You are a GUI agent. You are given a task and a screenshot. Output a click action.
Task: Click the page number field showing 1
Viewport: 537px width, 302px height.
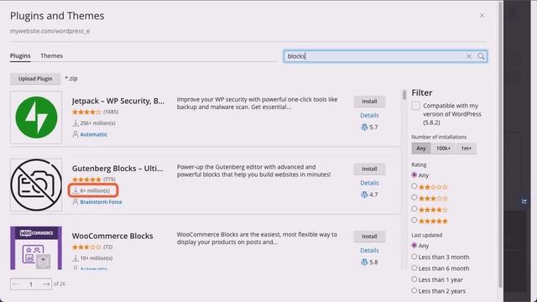tap(31, 284)
